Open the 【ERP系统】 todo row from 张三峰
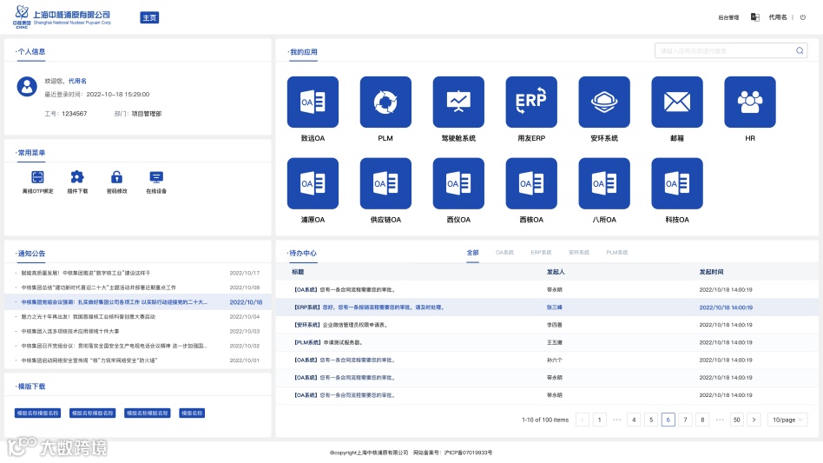Screen dimensions: 823x463 [547, 308]
